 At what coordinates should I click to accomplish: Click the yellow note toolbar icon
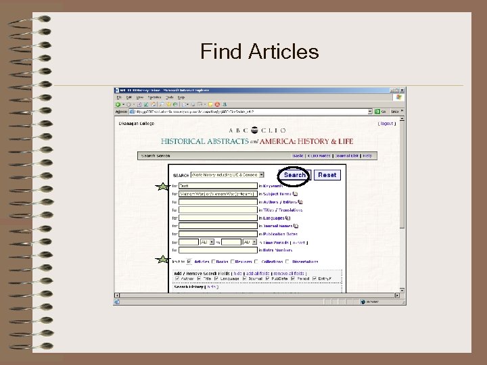[210, 105]
